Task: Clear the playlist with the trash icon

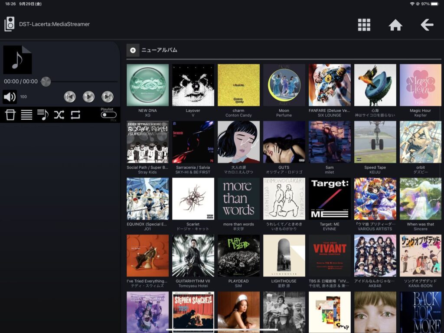Action: click(10, 115)
